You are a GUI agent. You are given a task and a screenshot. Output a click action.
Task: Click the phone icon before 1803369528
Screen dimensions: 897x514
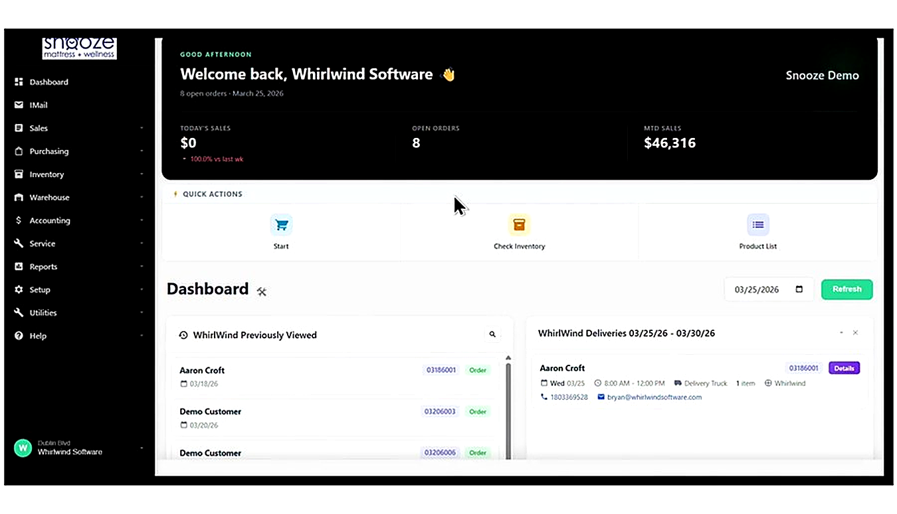pyautogui.click(x=544, y=397)
